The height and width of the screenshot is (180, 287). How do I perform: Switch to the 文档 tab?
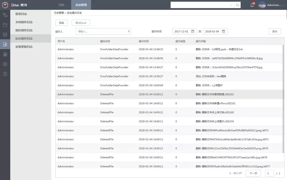click(x=61, y=5)
